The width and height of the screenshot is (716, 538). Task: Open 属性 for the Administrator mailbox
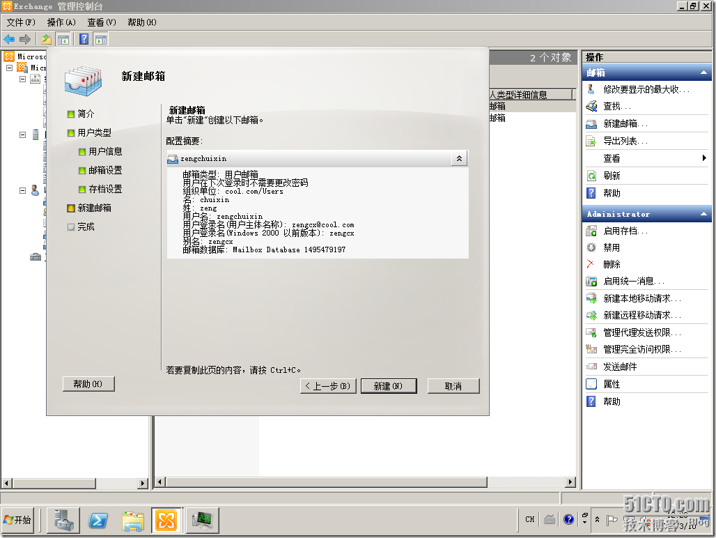click(622, 384)
